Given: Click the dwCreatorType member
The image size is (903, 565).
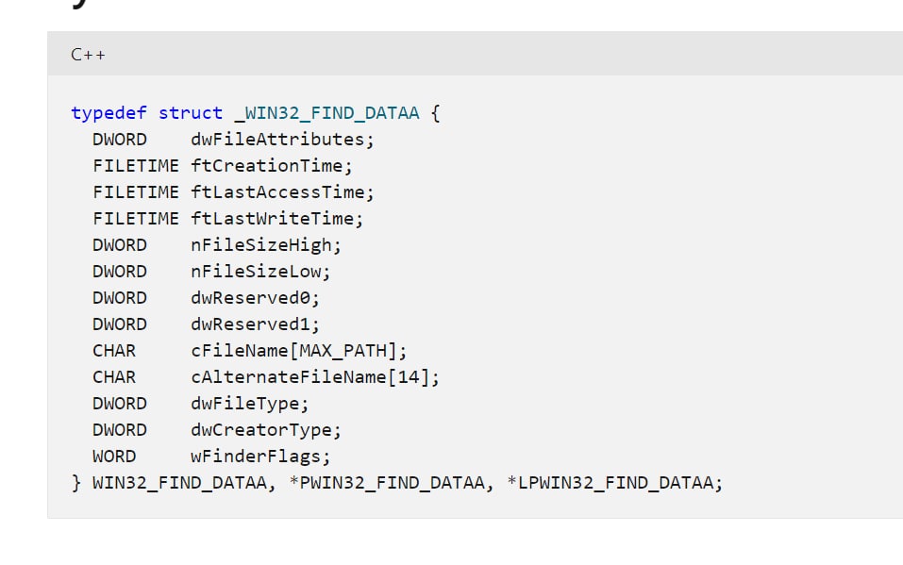Looking at the screenshot, I should tap(265, 430).
